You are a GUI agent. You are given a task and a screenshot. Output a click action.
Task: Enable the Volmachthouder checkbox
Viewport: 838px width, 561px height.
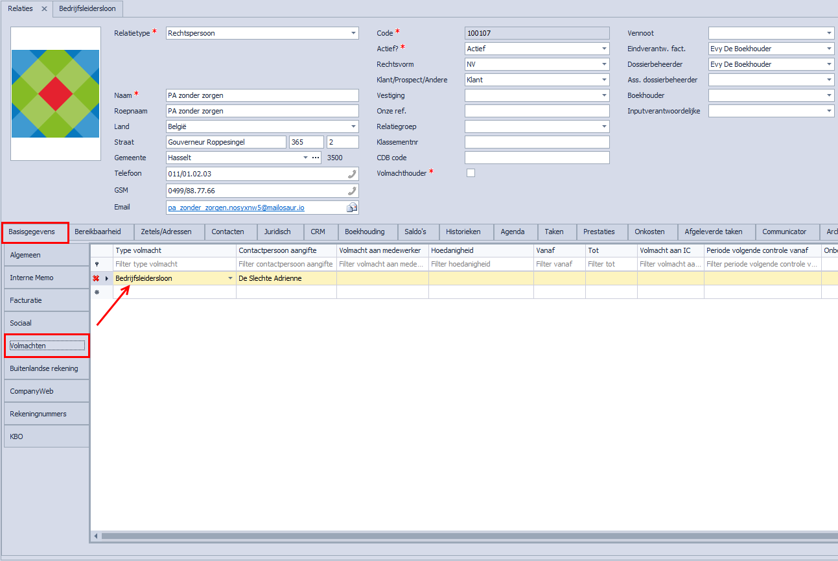(469, 173)
